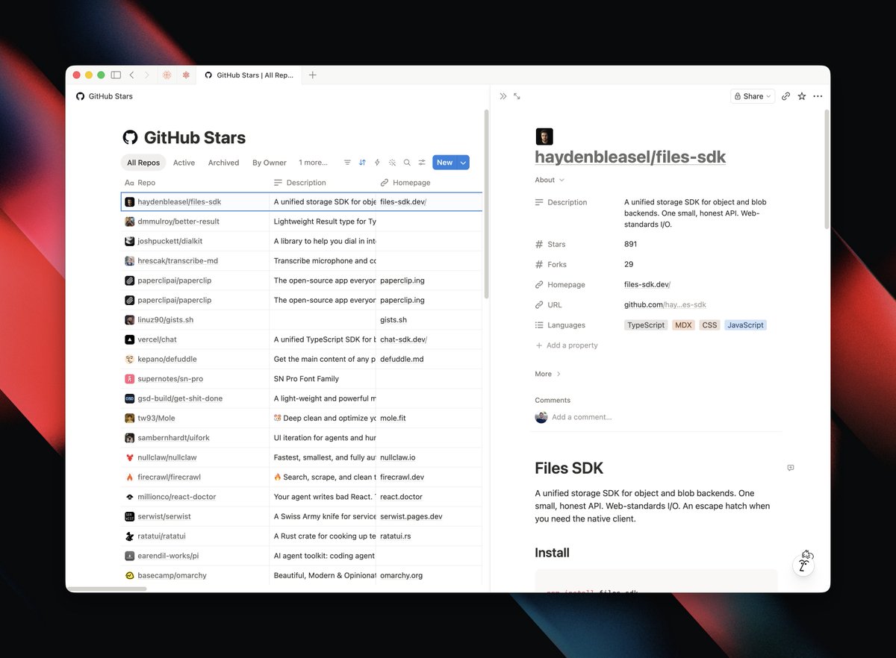Screen dimensions: 896x658
Task: Open the three-dot more options menu
Action: 818,96
